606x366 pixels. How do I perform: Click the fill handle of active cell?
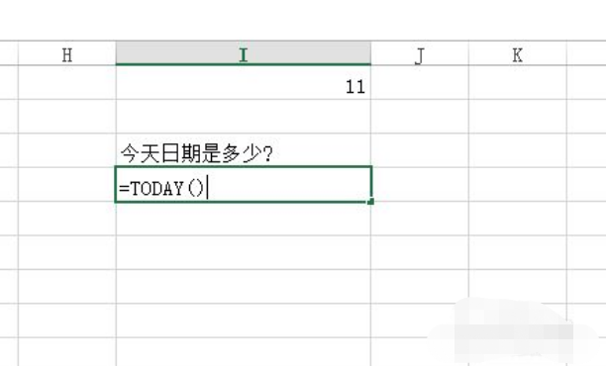(371, 202)
